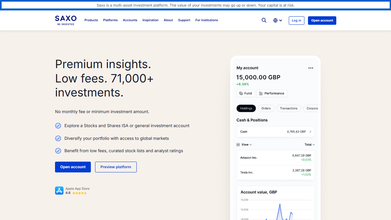391x220 pixels.
Task: Select the Amazon Inc. position row
Action: tap(275, 158)
